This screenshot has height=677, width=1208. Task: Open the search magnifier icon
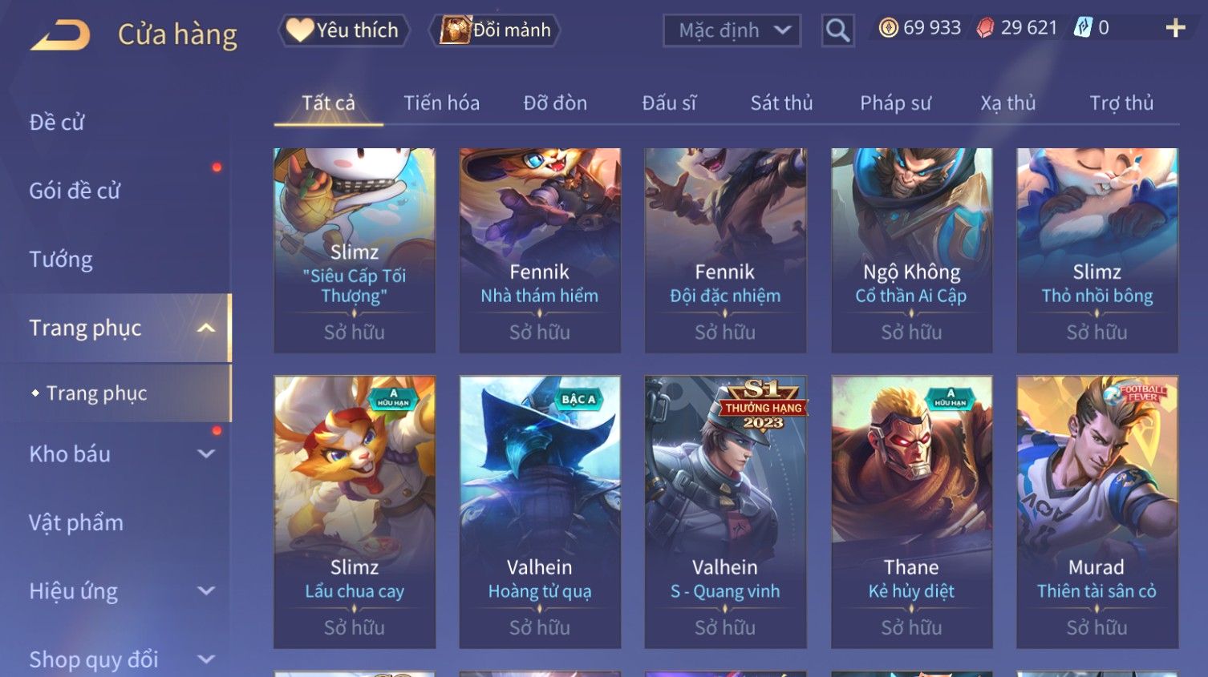[837, 31]
